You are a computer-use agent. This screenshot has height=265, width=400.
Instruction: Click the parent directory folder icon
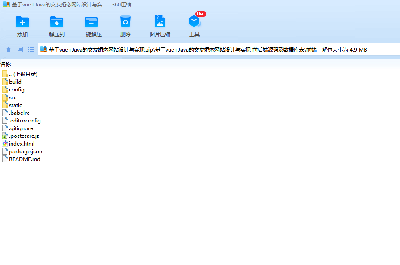[x=5, y=74]
